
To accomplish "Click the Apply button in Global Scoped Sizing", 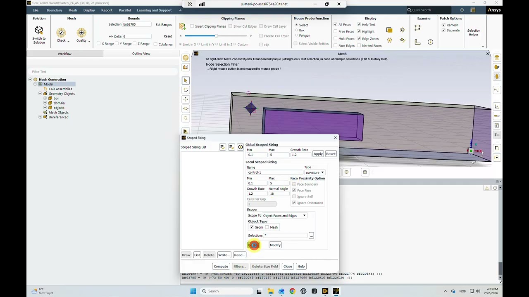I will coord(318,154).
